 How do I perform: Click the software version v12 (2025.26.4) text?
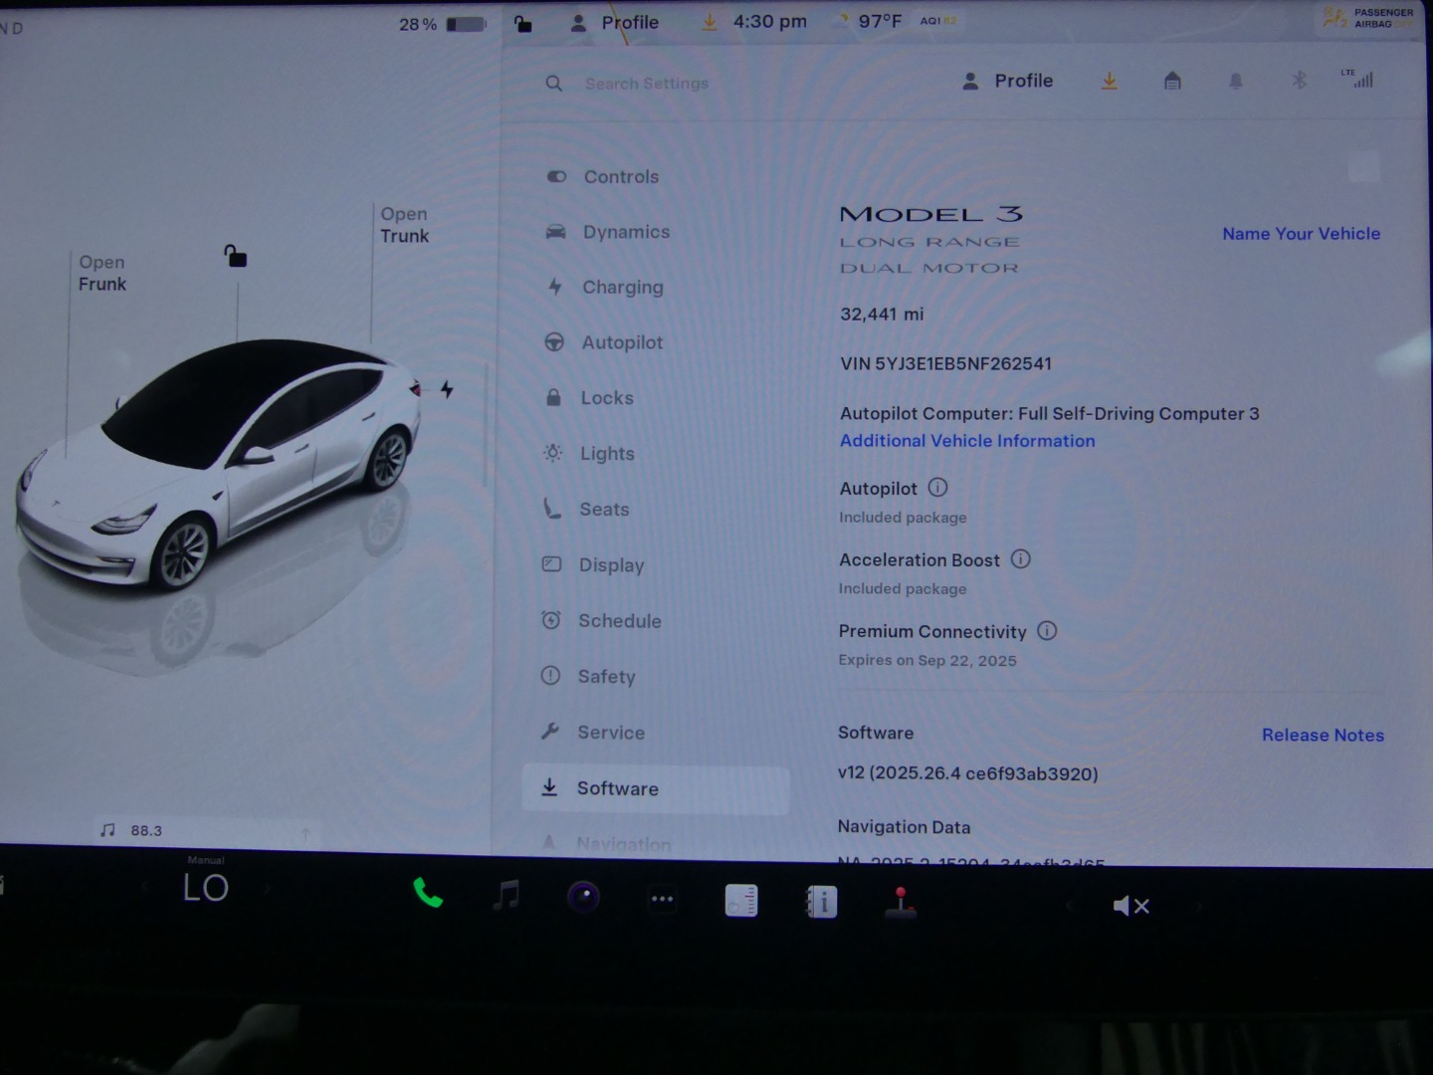pos(968,773)
